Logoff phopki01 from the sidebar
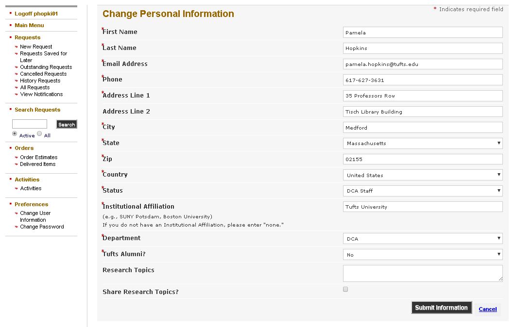Screen dimensions: 516x327 (36, 14)
